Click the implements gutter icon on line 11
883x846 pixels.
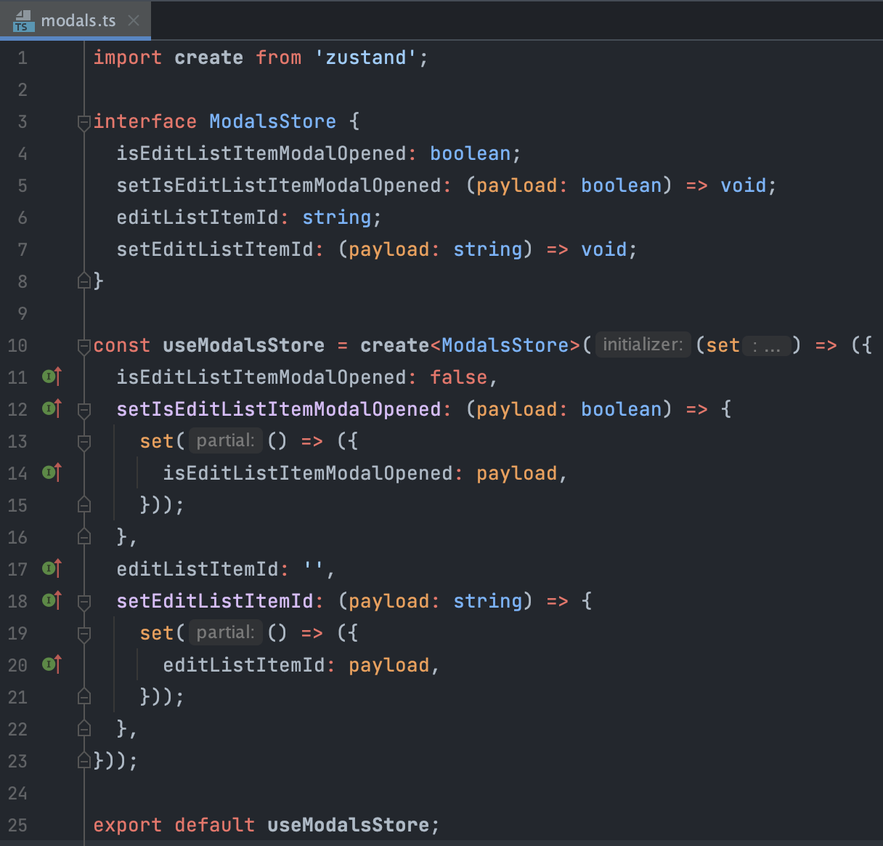pos(51,376)
